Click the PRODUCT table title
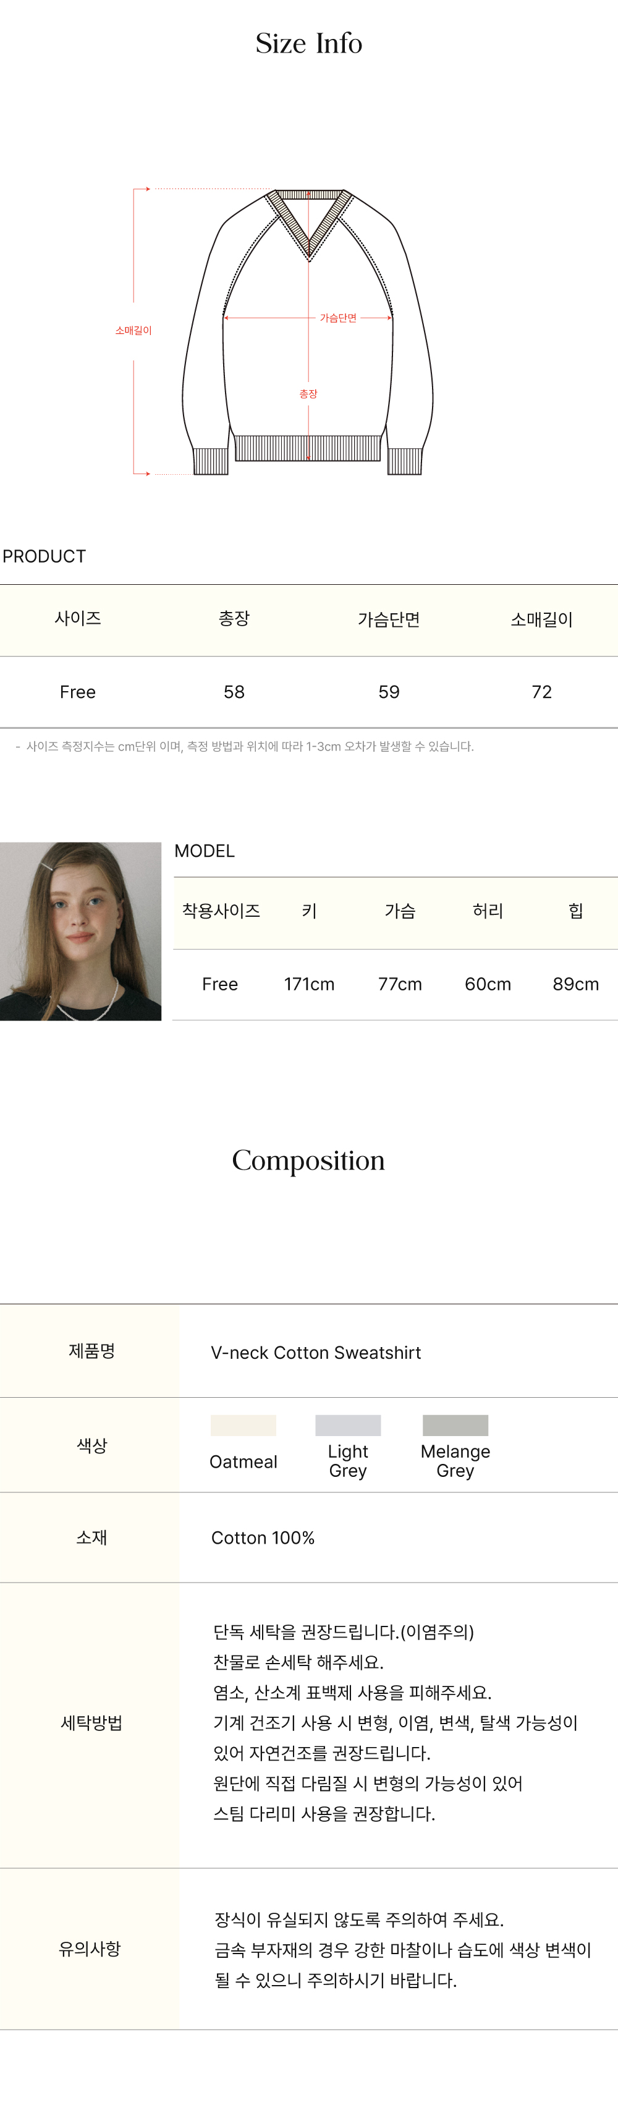This screenshot has height=2126, width=618. click(x=44, y=556)
